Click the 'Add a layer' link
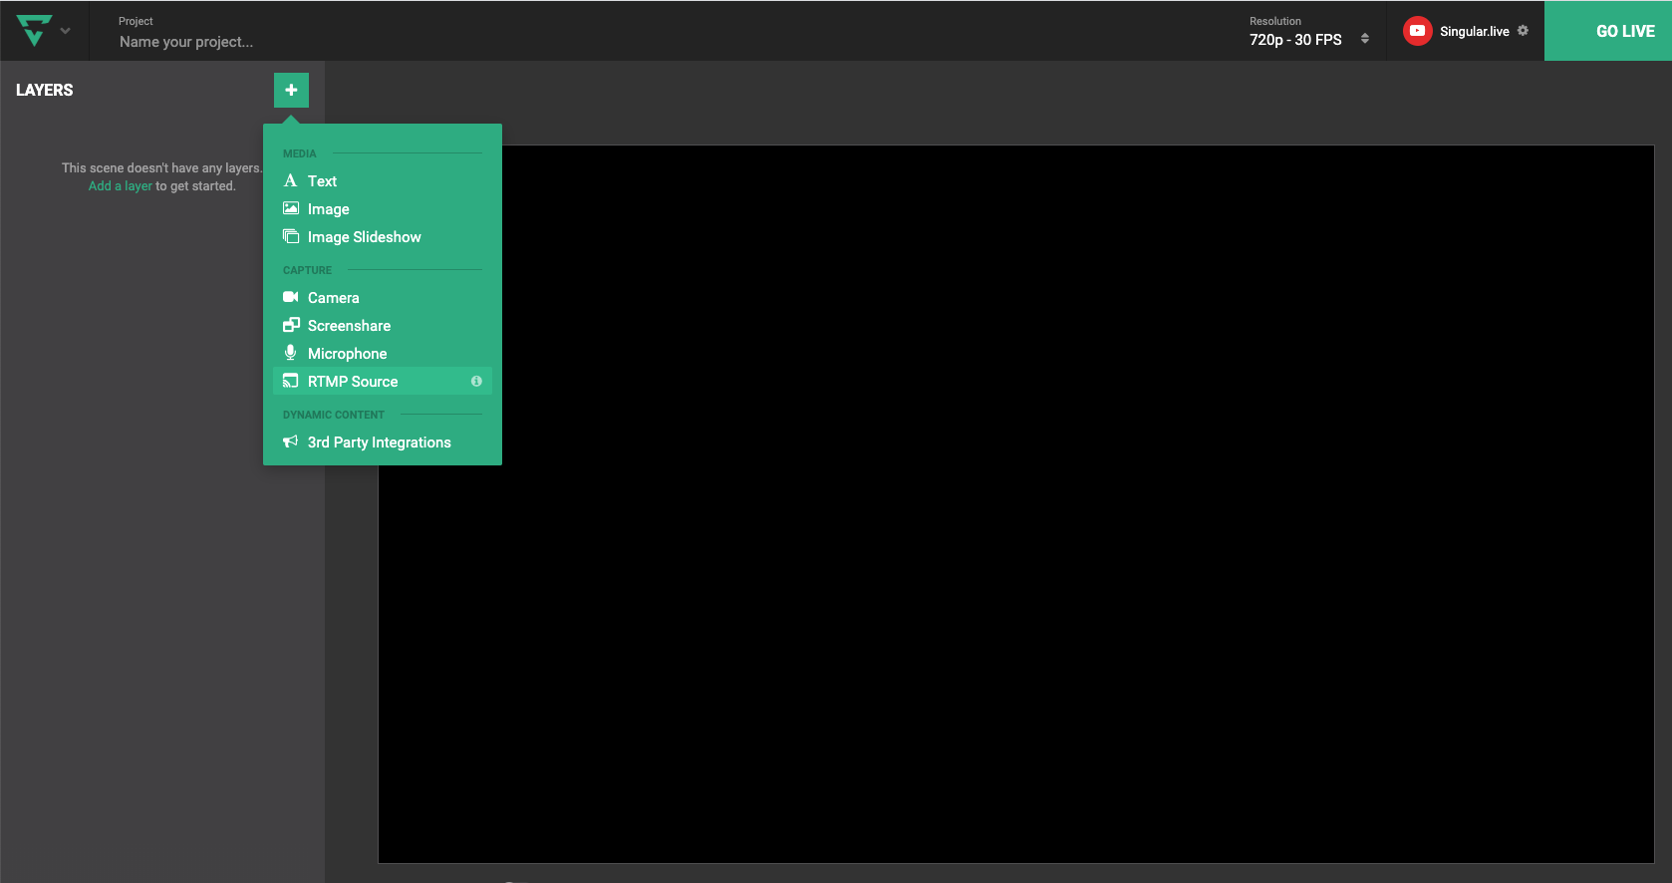Image resolution: width=1672 pixels, height=883 pixels. 121,186
